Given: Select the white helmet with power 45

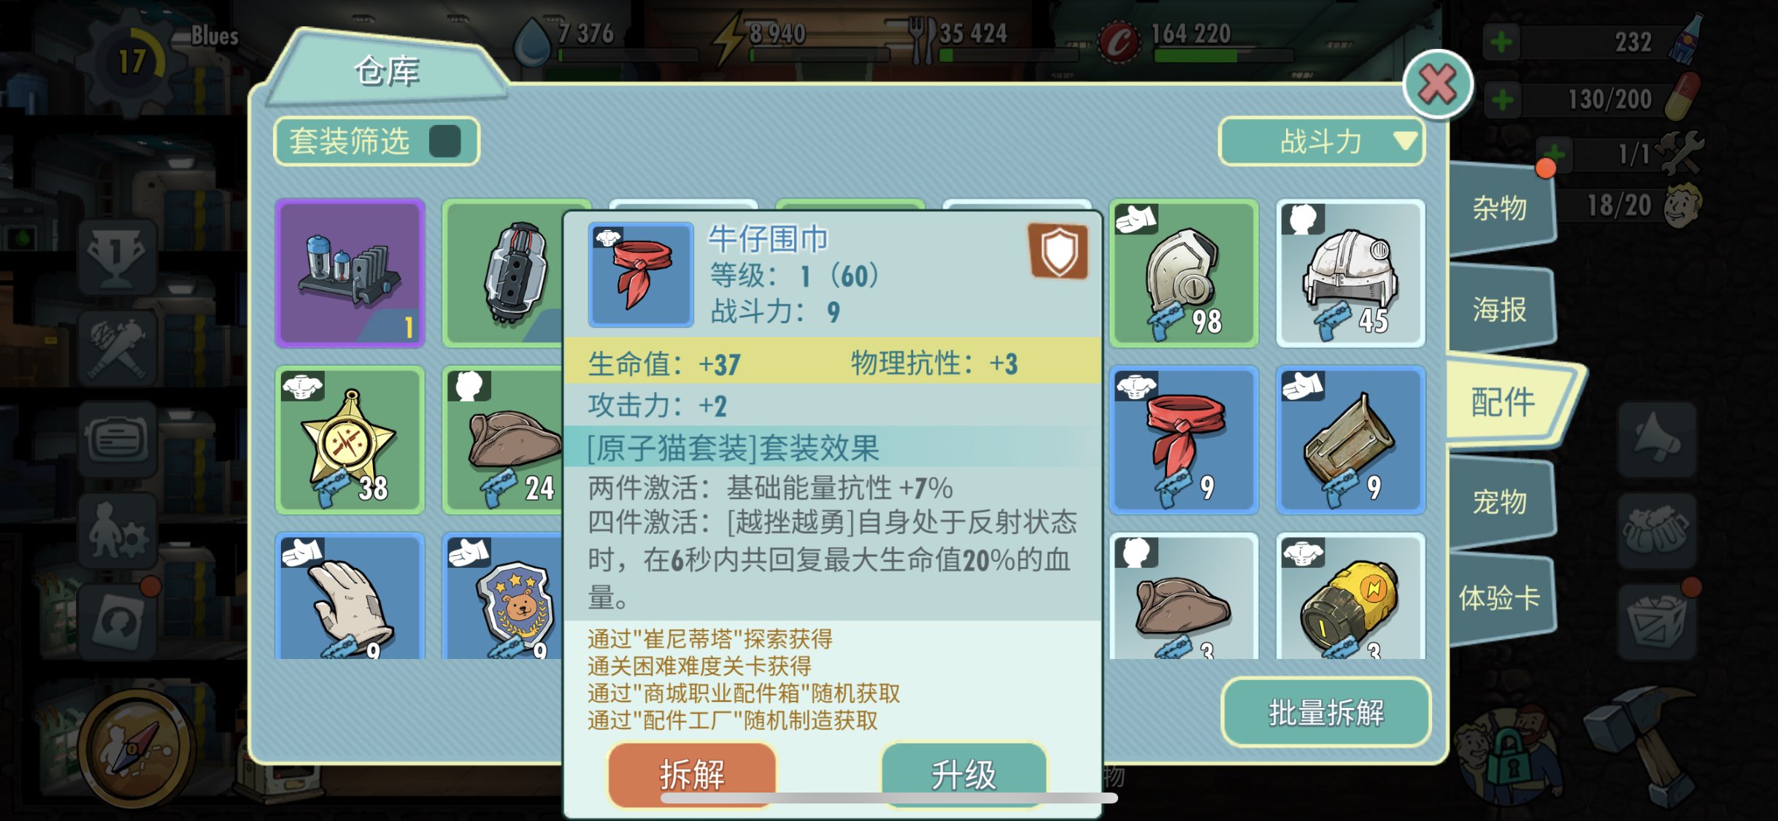Looking at the screenshot, I should click(1350, 273).
